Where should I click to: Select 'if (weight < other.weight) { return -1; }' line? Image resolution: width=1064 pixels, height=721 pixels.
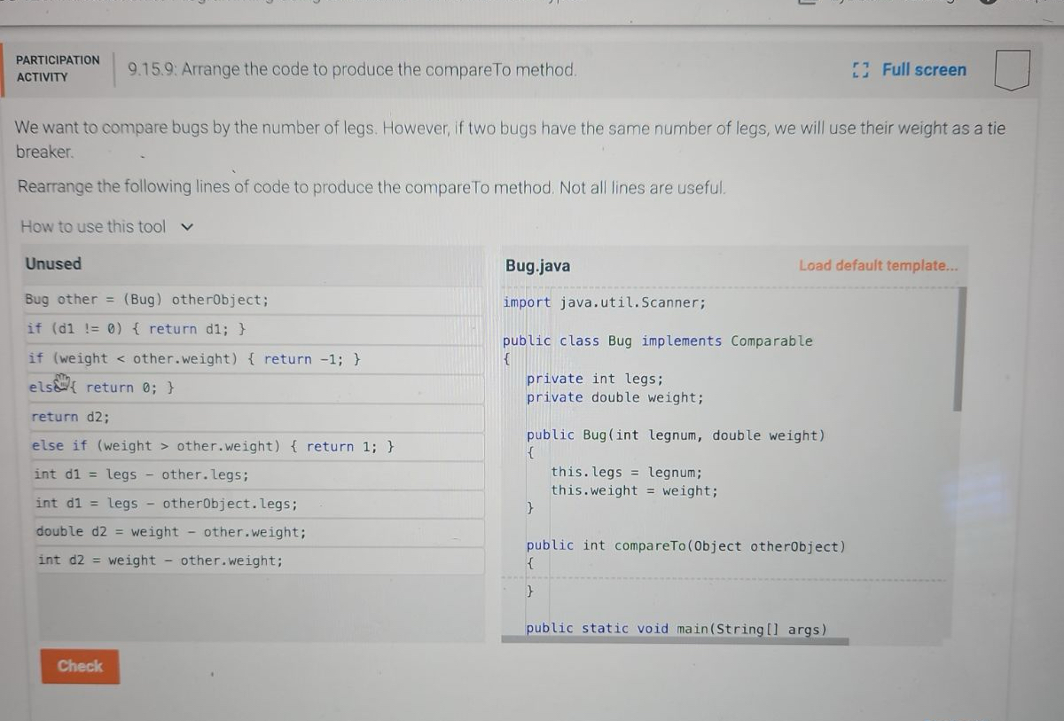pyautogui.click(x=255, y=359)
